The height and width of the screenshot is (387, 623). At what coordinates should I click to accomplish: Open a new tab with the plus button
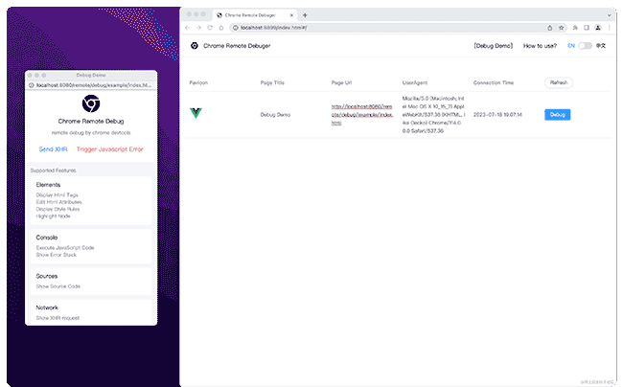pyautogui.click(x=305, y=15)
